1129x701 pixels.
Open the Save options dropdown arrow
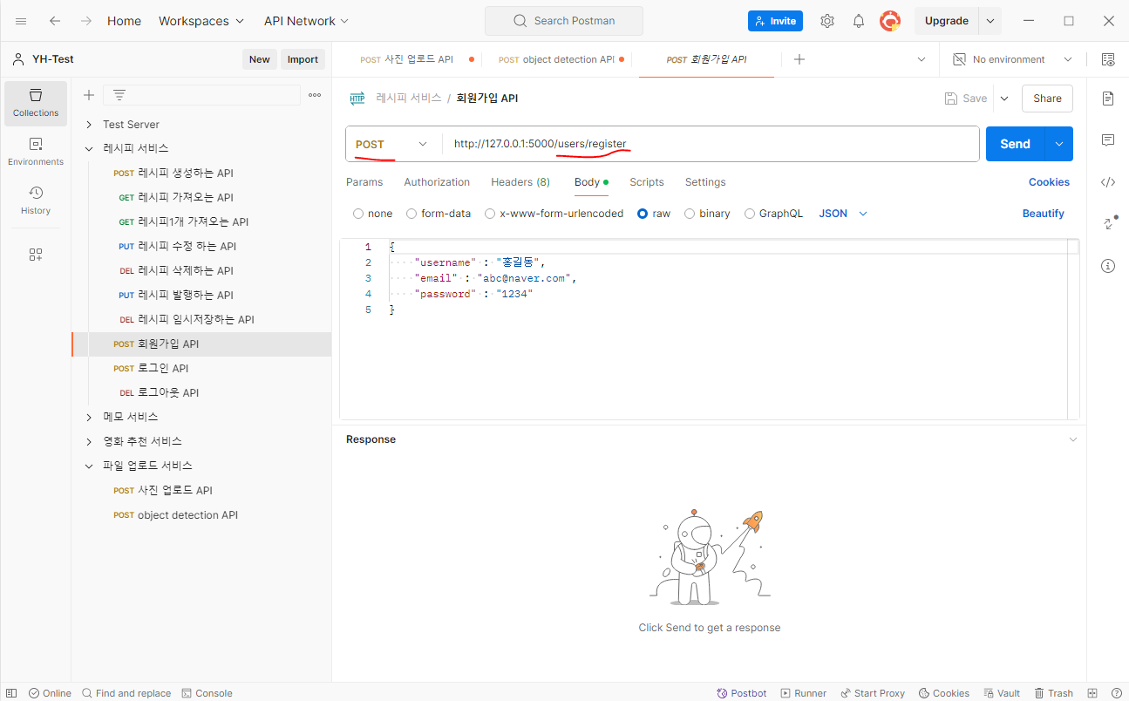point(1004,99)
